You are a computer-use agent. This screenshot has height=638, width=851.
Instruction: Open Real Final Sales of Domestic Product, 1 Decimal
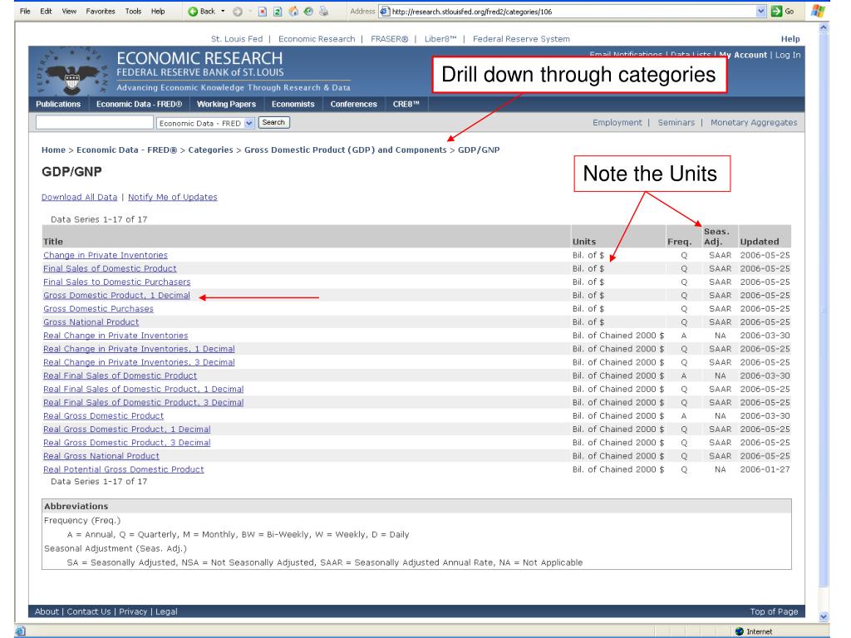pyautogui.click(x=143, y=389)
